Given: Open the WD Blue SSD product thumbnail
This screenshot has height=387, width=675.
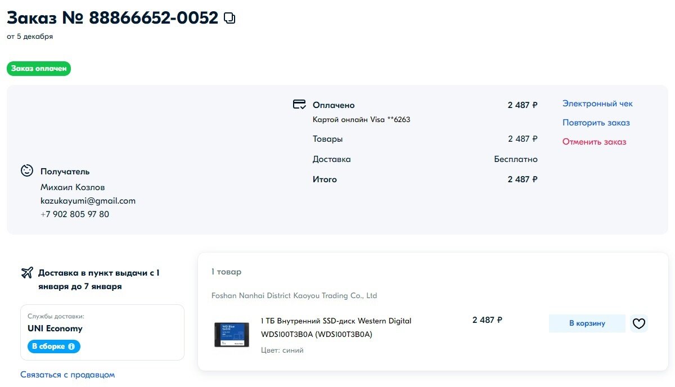Looking at the screenshot, I should (231, 335).
